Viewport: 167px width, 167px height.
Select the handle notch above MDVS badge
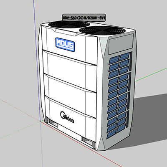66,33
